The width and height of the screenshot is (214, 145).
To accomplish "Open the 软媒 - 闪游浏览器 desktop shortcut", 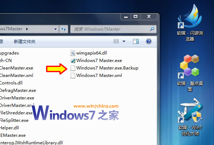I will coord(190,22).
